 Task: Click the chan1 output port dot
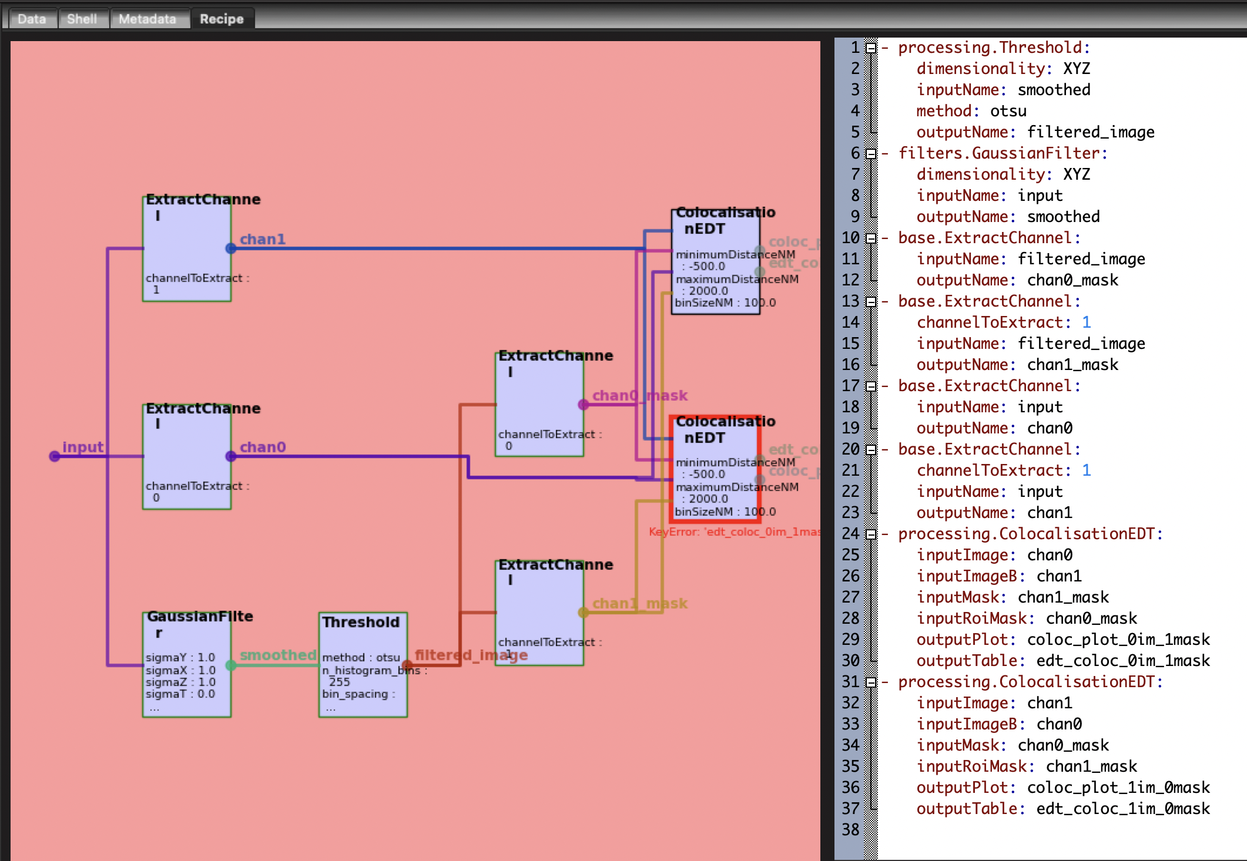tap(230, 247)
